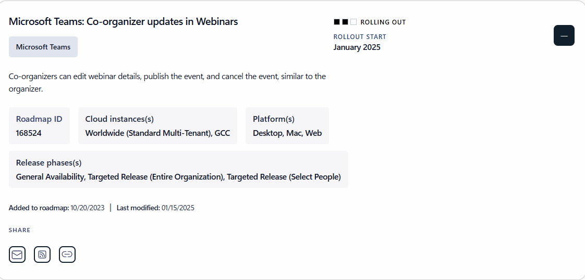Click the Release phases info box
This screenshot has height=280, width=585.
(x=178, y=170)
